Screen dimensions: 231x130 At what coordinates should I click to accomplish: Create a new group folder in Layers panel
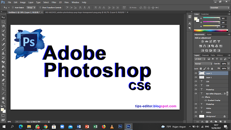point(216,122)
